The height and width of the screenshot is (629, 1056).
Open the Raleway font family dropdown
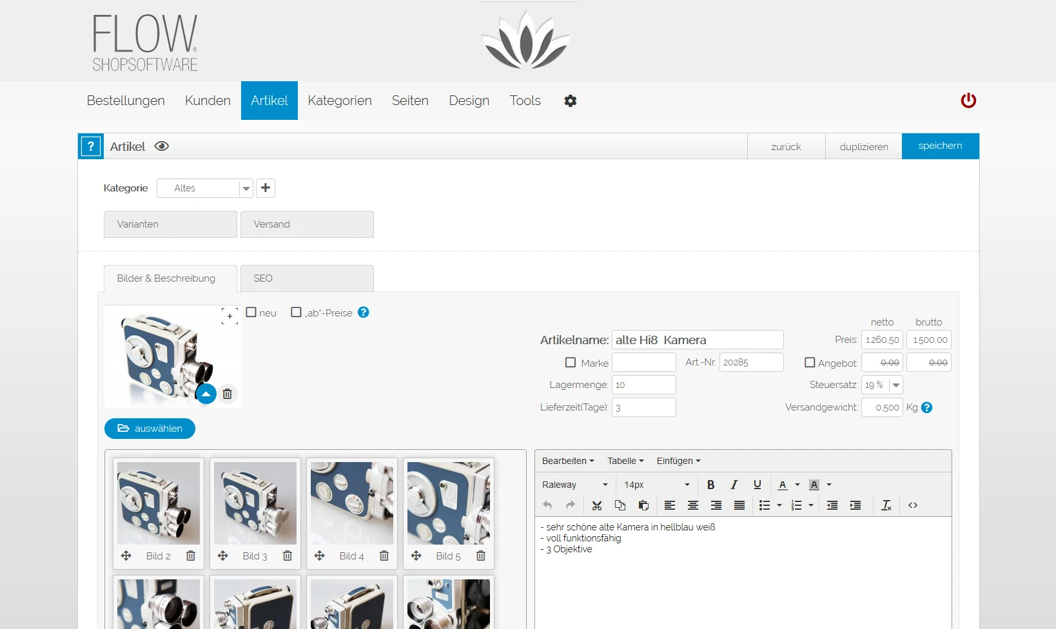point(574,485)
